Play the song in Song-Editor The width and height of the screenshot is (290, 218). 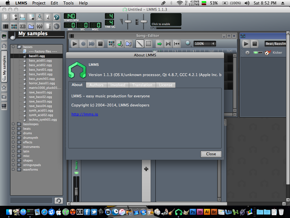(75, 44)
